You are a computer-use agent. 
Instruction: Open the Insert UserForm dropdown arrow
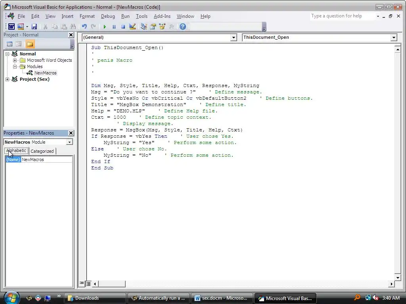pyautogui.click(x=27, y=27)
